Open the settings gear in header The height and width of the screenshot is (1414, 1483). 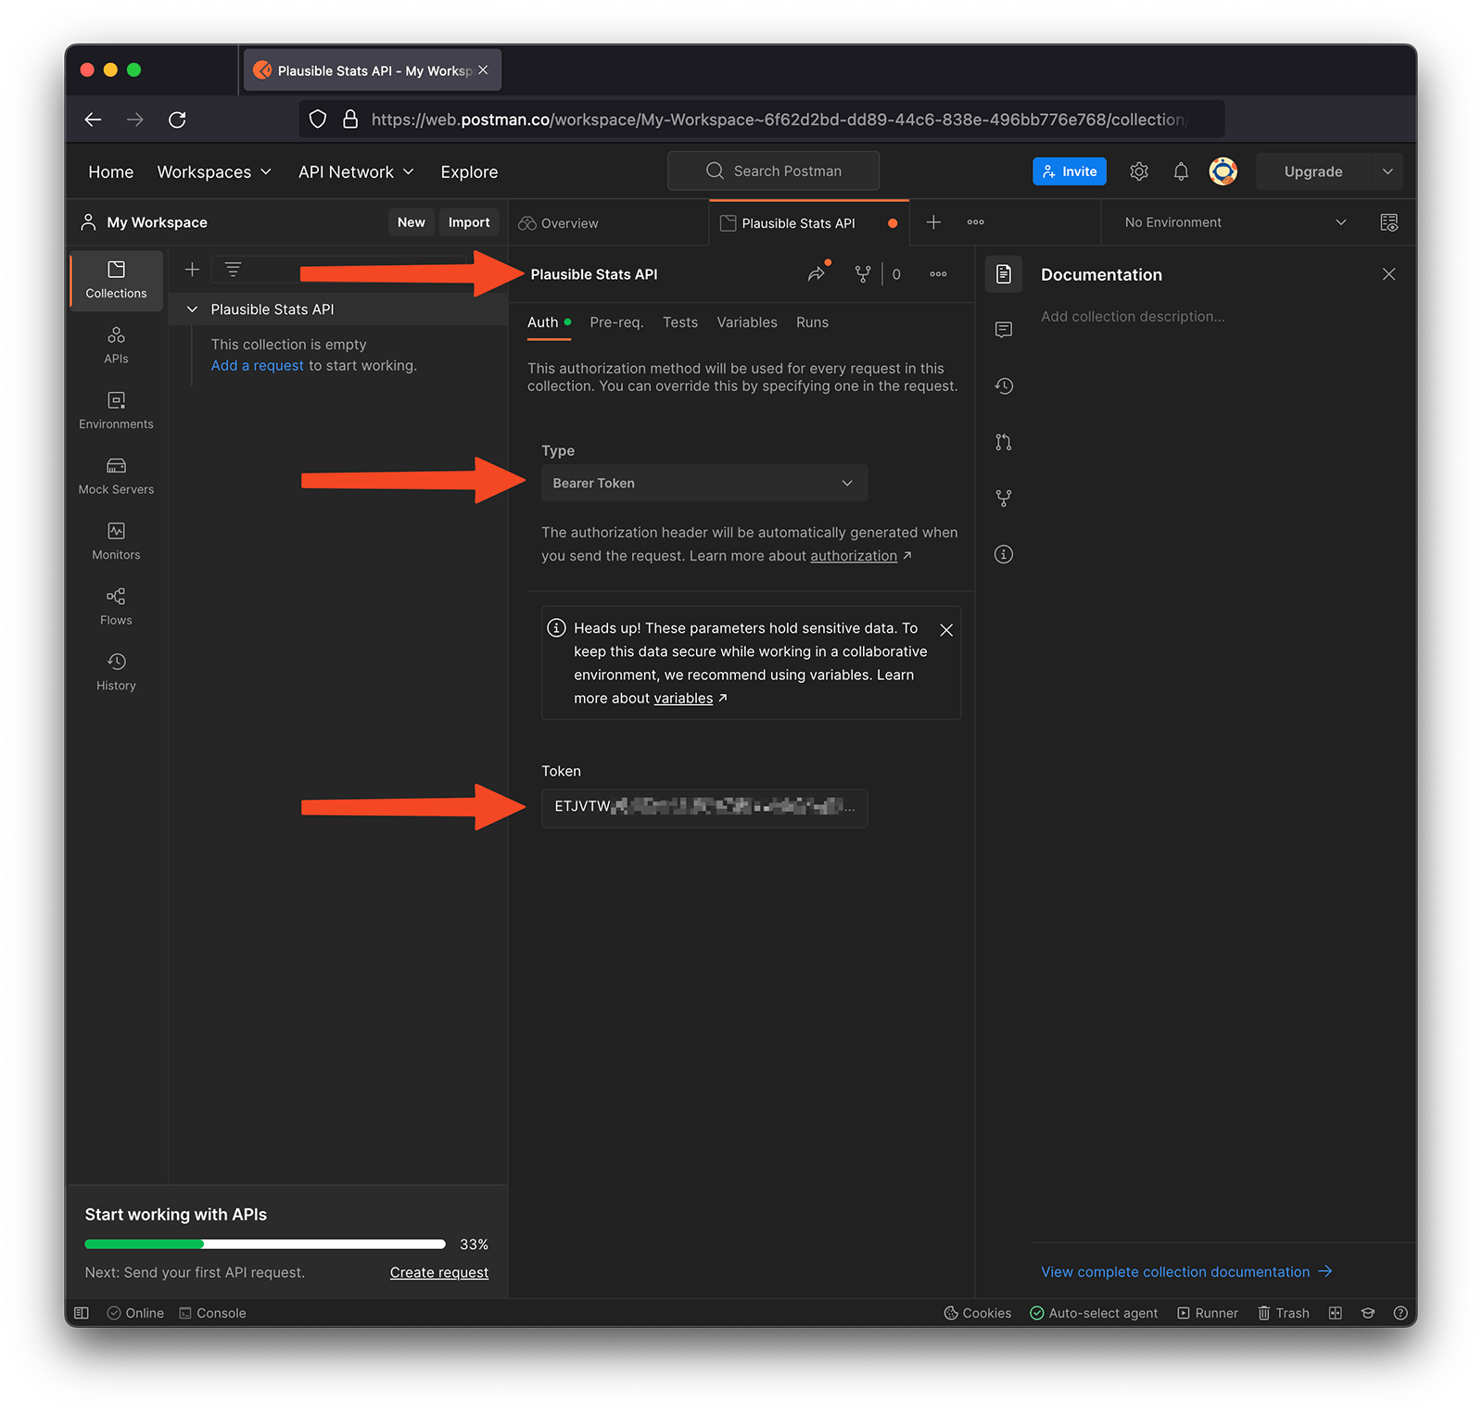click(1139, 171)
